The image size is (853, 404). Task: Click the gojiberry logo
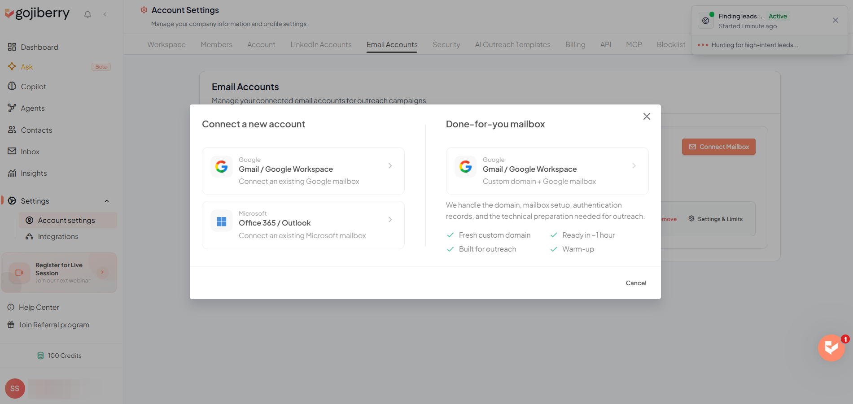(x=37, y=13)
